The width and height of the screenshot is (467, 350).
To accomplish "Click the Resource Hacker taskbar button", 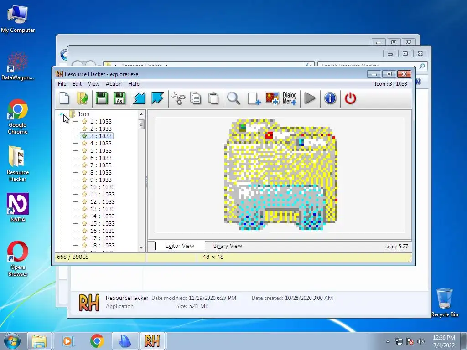I will click(152, 341).
